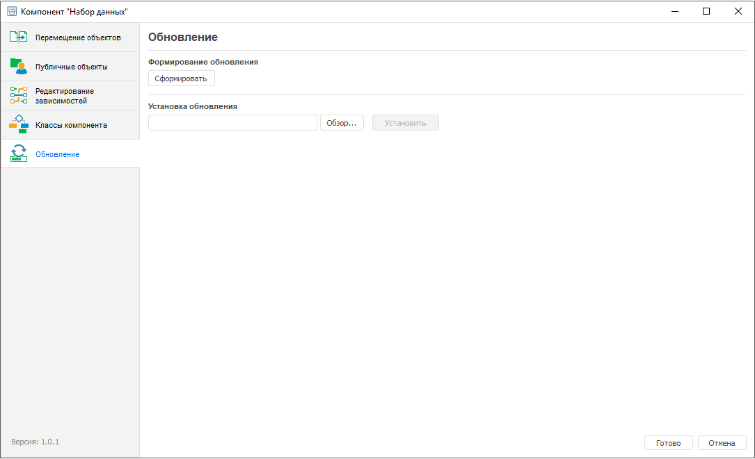Viewport: 755px width, 459px height.
Task: Click the window title bar app icon
Action: [x=12, y=12]
